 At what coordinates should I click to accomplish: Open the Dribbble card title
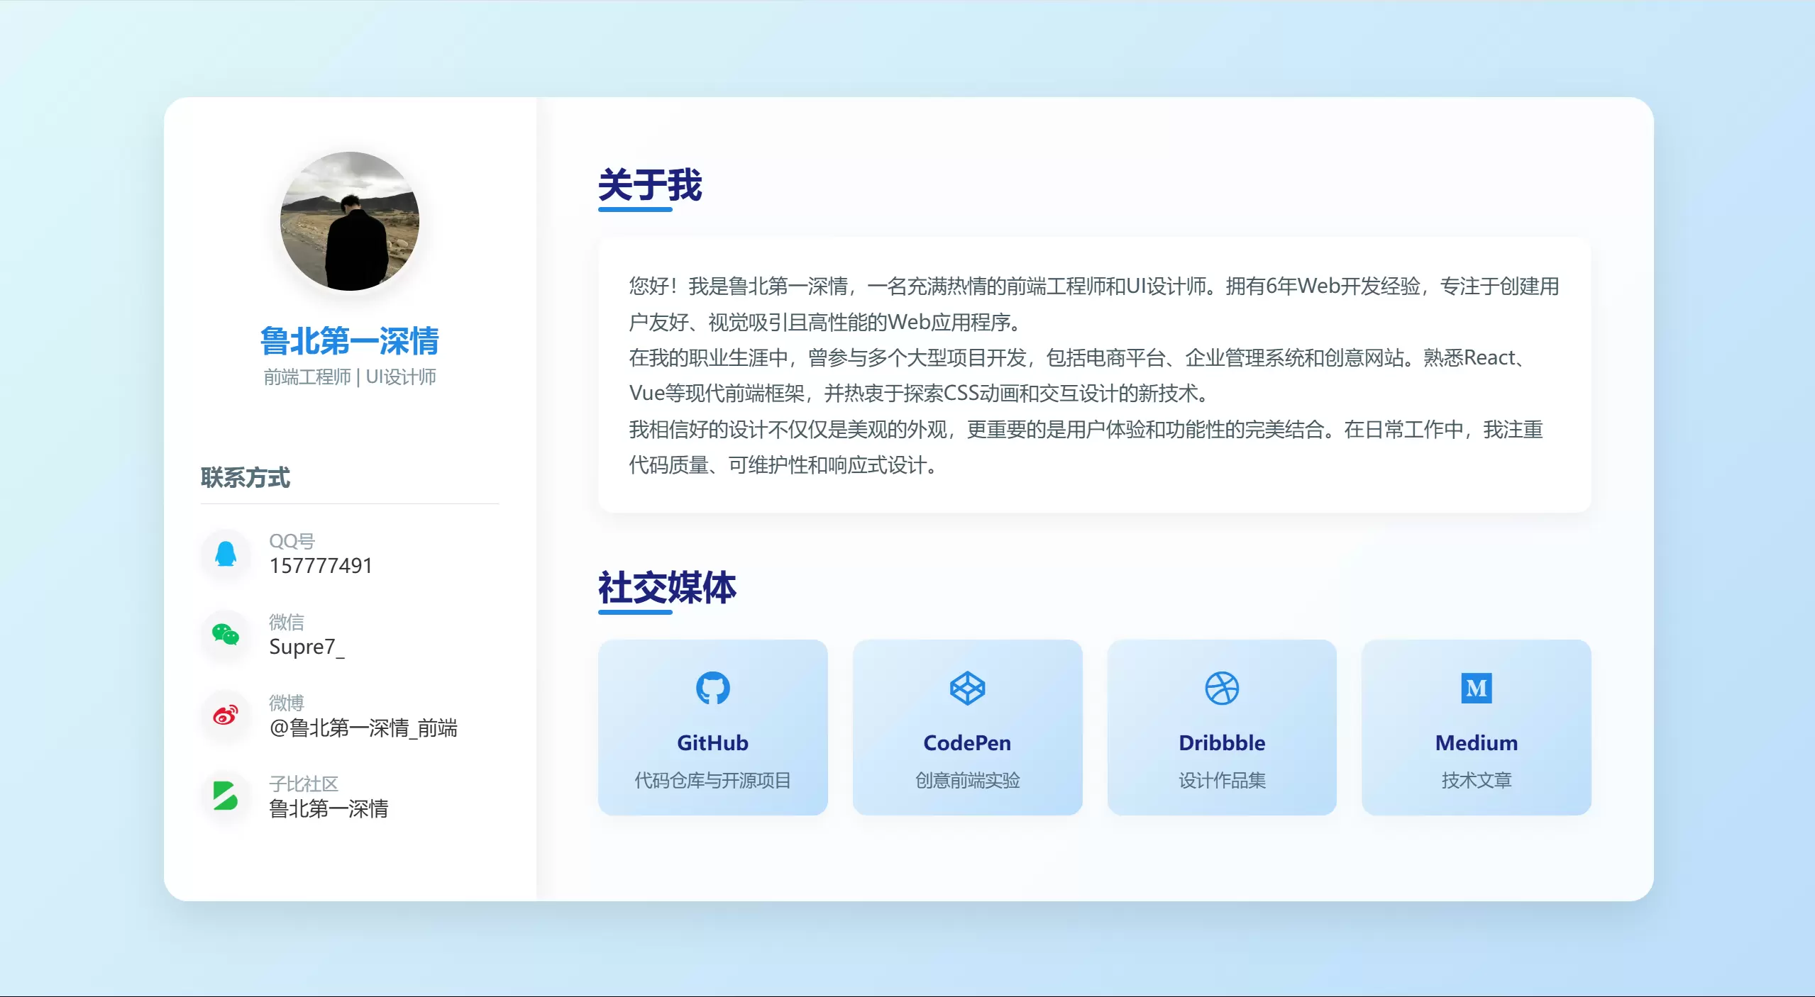[1222, 742]
